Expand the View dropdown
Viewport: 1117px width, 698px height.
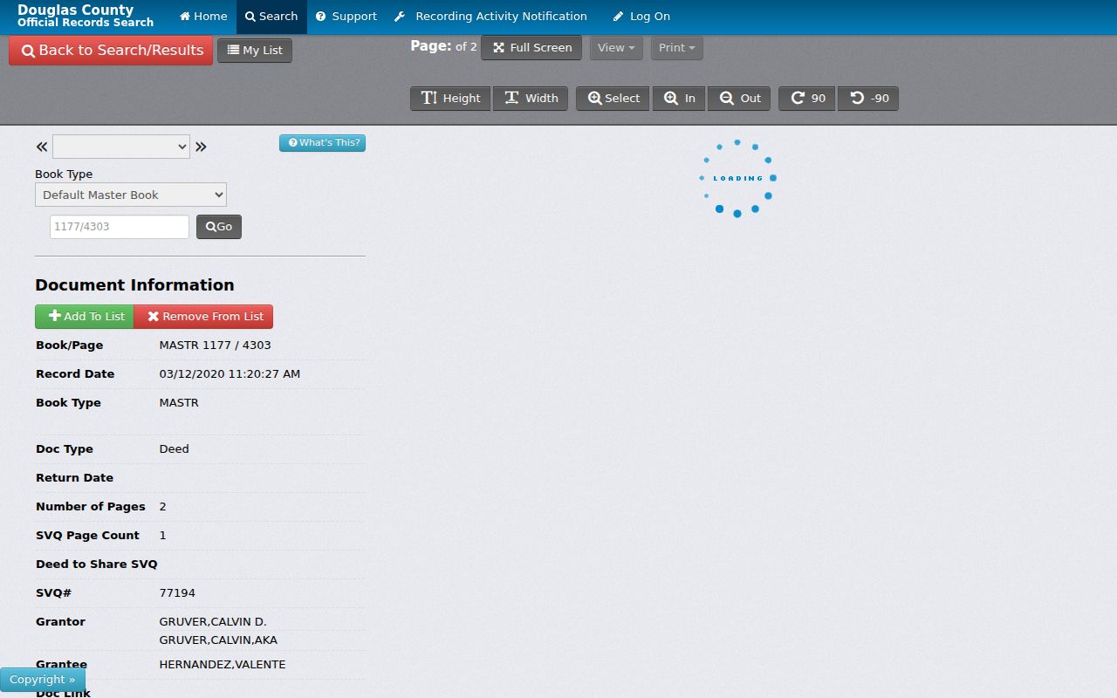(x=616, y=48)
